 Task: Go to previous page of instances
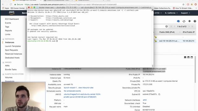174,27
